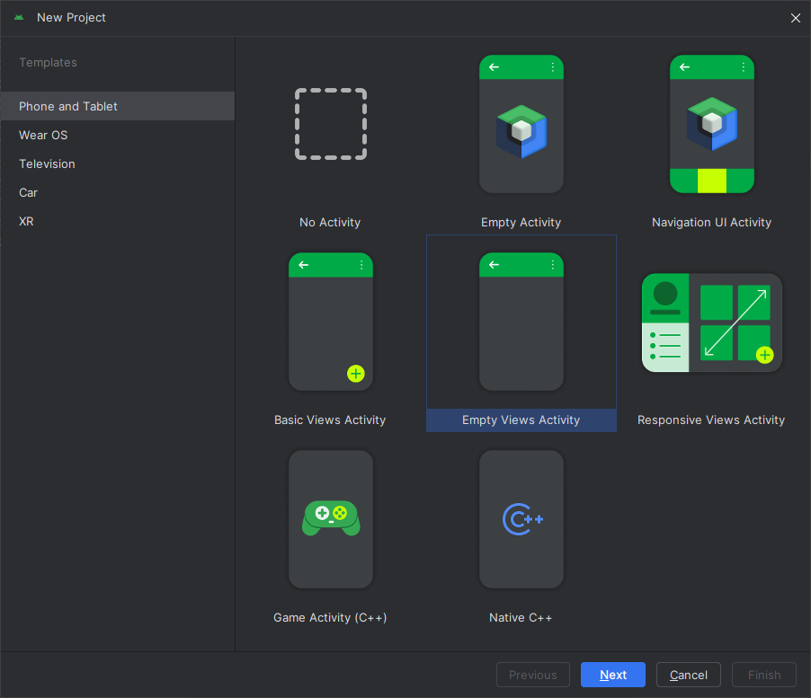
Task: Switch to Wear OS templates
Action: coord(43,135)
